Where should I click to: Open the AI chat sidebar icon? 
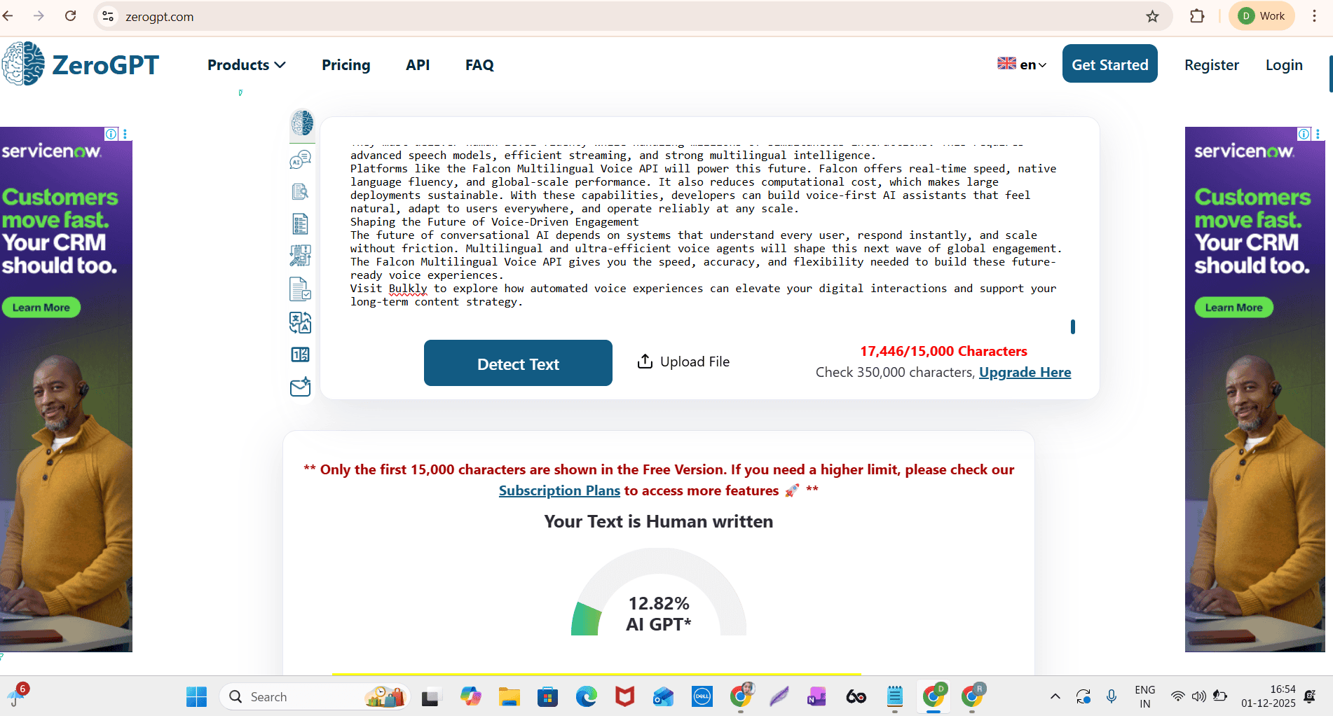click(300, 160)
